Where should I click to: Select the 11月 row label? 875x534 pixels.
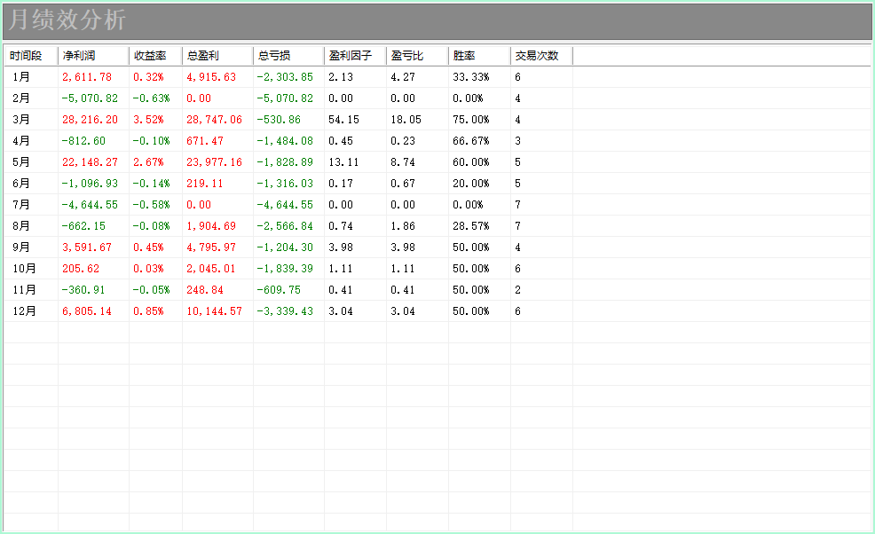[24, 289]
